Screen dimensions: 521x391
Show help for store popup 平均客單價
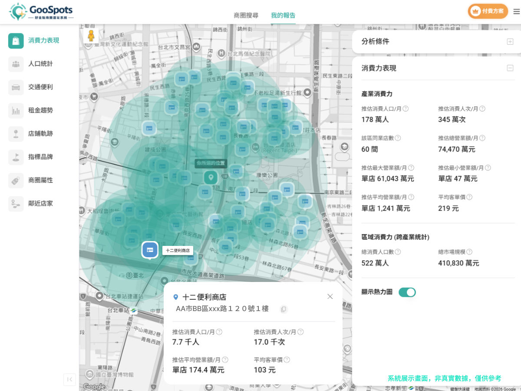coord(287,360)
